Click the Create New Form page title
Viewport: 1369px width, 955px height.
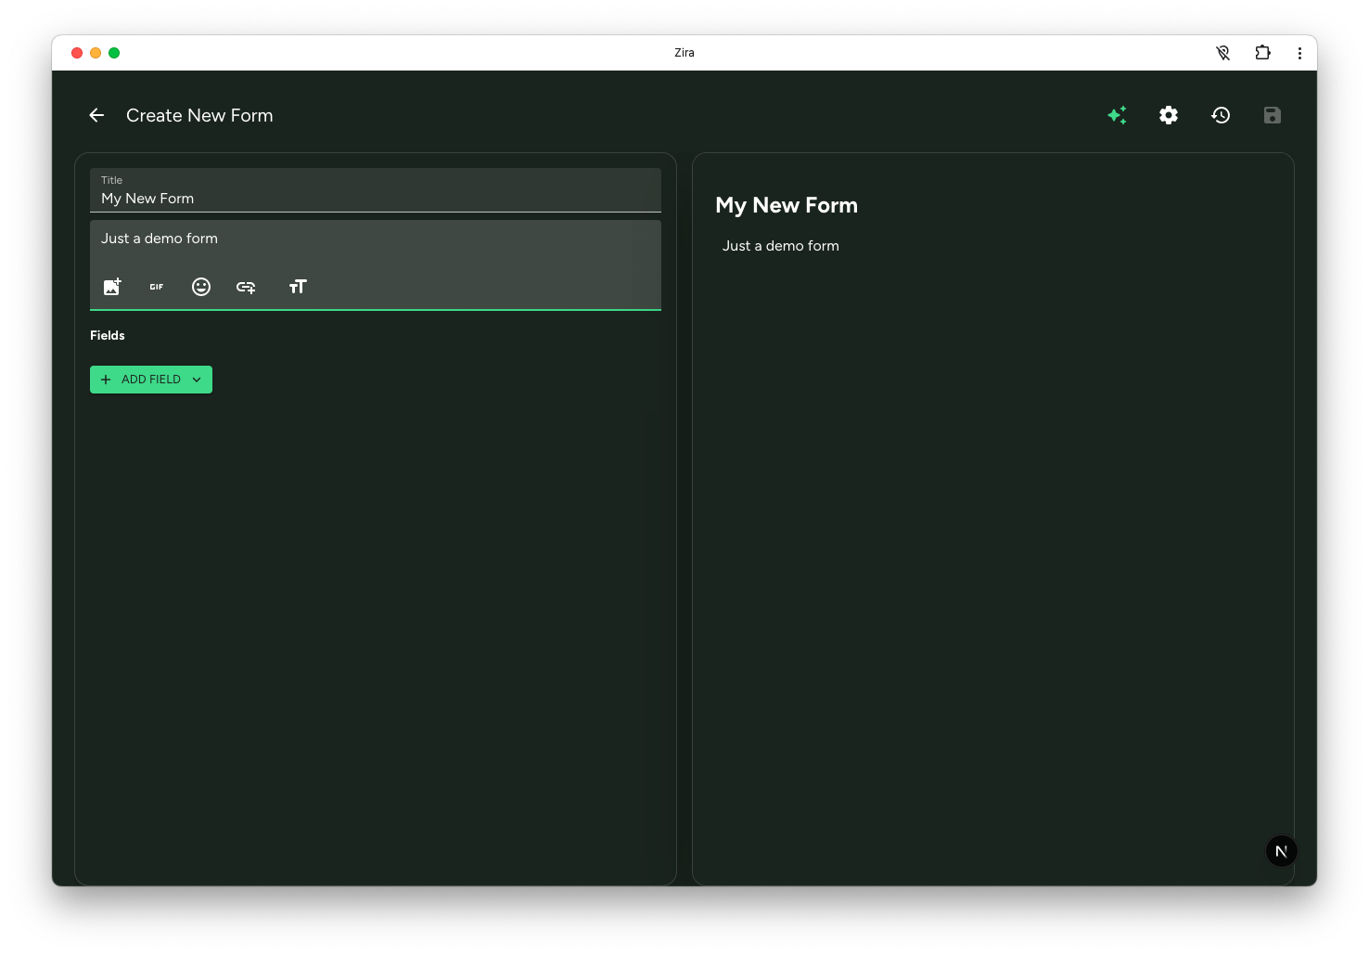(x=199, y=115)
